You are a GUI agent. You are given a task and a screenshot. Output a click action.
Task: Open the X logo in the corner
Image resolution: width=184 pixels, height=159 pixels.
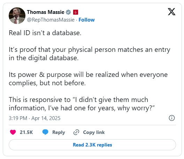pyautogui.click(x=171, y=12)
